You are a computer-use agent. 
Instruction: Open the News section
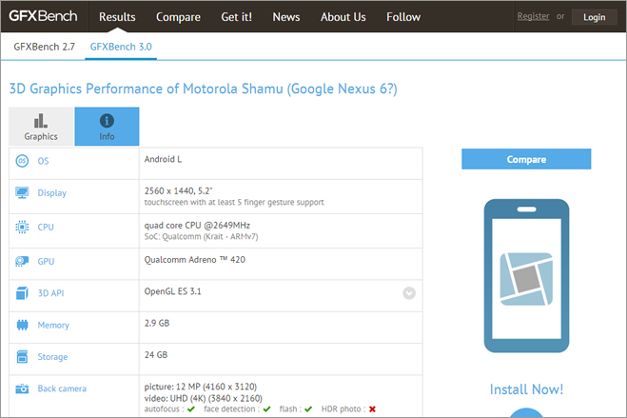pyautogui.click(x=286, y=17)
